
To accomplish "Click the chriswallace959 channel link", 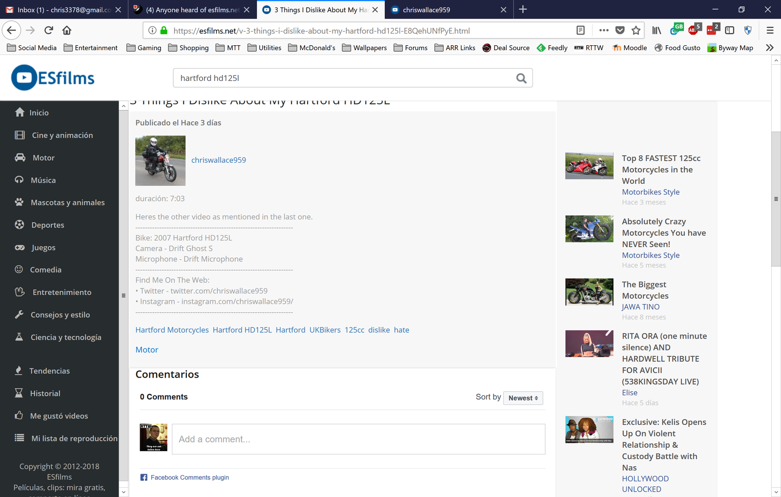I will tap(219, 160).
